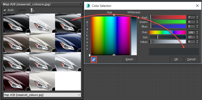
Task: Pick a color in the Hue/Blackness field
Action: coord(111,36)
